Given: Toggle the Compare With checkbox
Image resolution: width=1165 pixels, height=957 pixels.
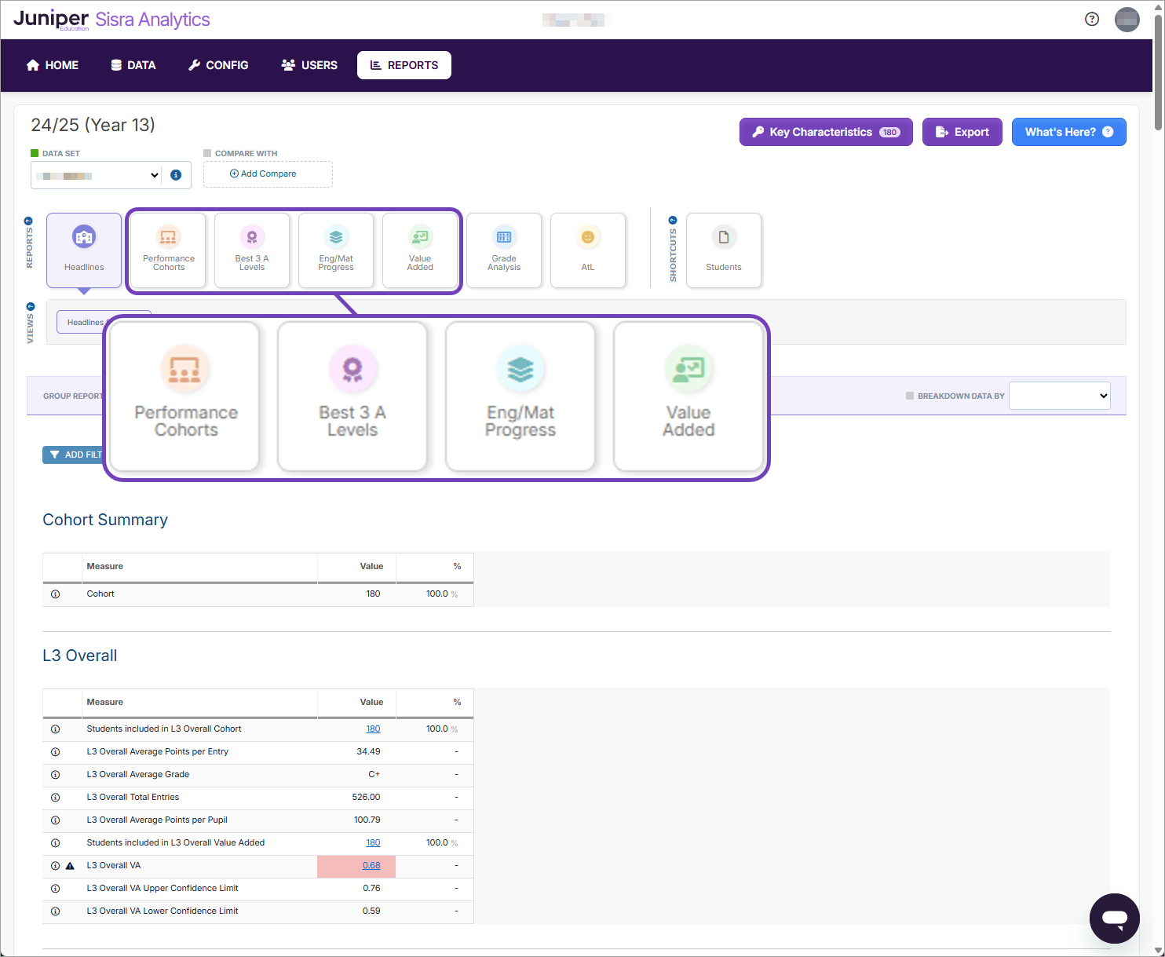Looking at the screenshot, I should point(207,153).
